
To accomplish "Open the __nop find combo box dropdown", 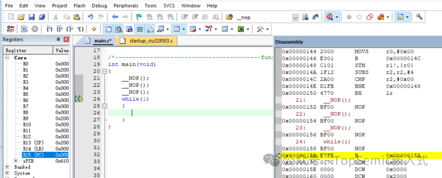I will [295, 17].
